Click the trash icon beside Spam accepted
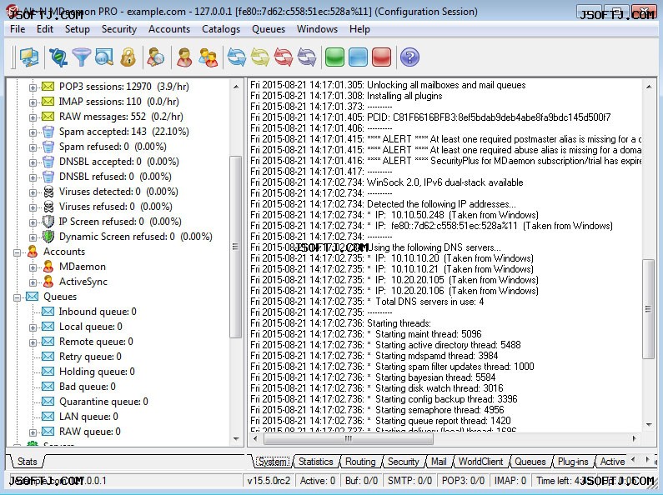 pyautogui.click(x=48, y=132)
